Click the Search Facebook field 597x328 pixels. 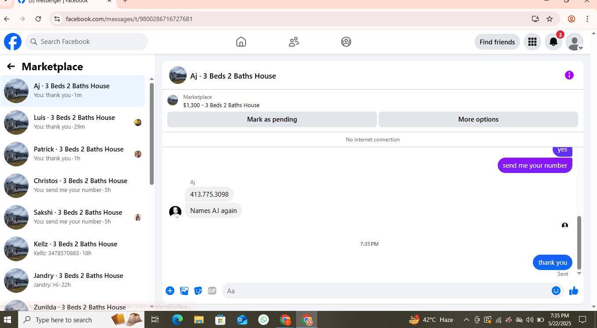click(x=87, y=42)
